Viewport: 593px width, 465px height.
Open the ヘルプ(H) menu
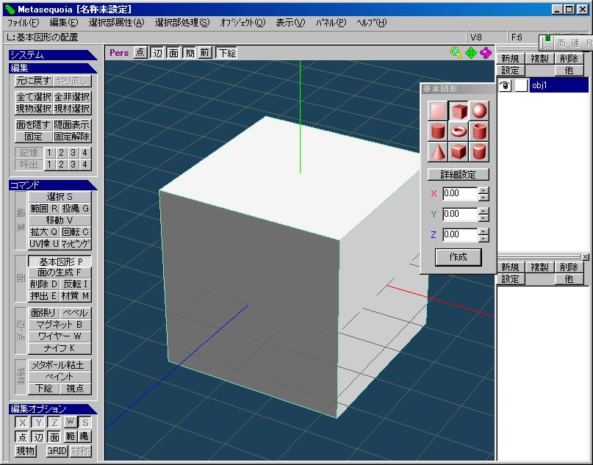(371, 23)
